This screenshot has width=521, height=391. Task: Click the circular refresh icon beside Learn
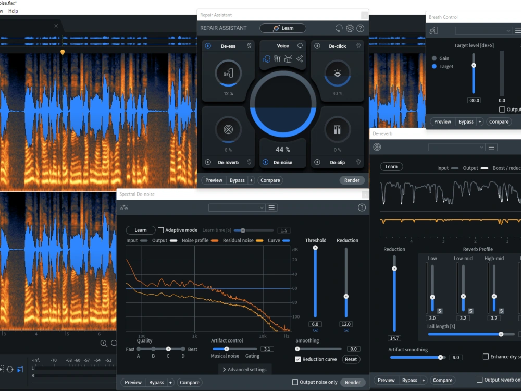[339, 28]
